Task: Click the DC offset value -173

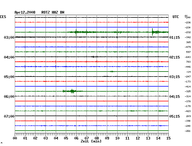Action: (x=188, y=82)
